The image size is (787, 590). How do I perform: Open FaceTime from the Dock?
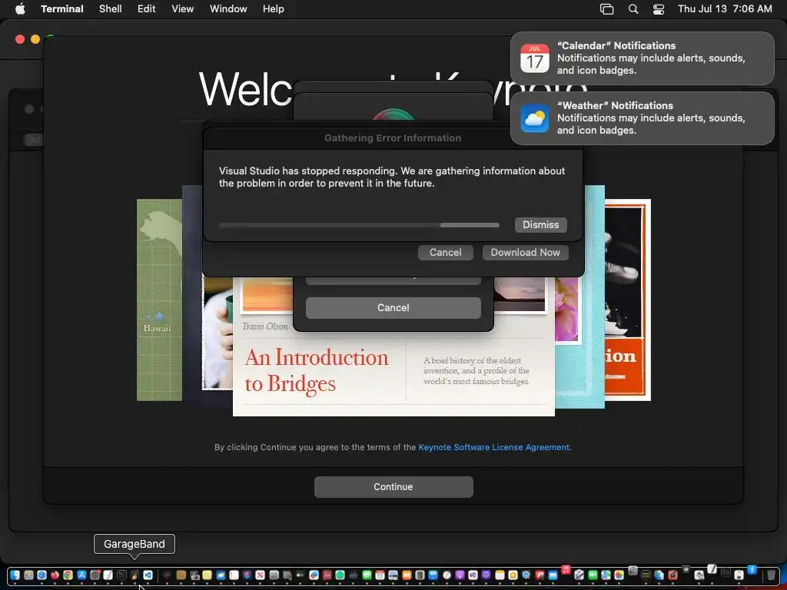pos(593,575)
